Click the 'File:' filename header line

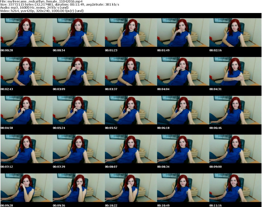coord(41,2)
